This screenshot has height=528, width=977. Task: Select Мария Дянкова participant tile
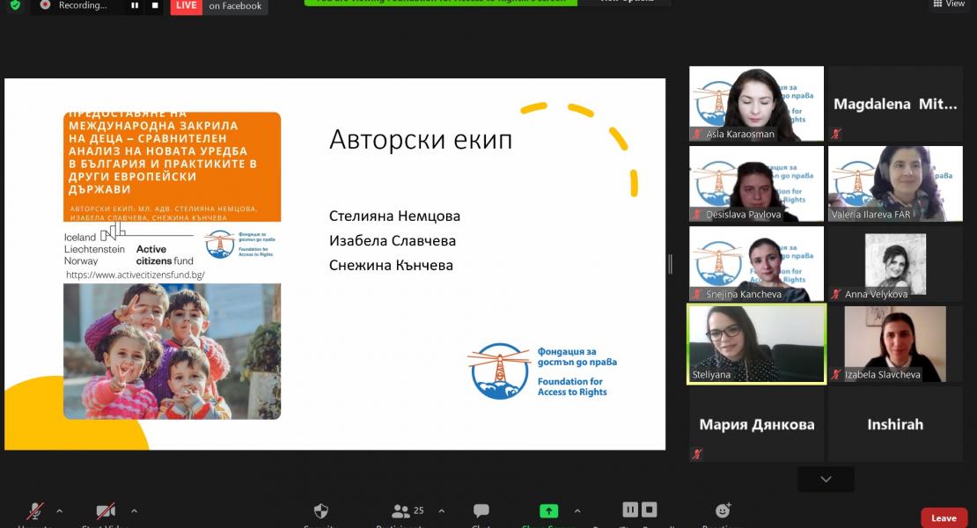[756, 424]
